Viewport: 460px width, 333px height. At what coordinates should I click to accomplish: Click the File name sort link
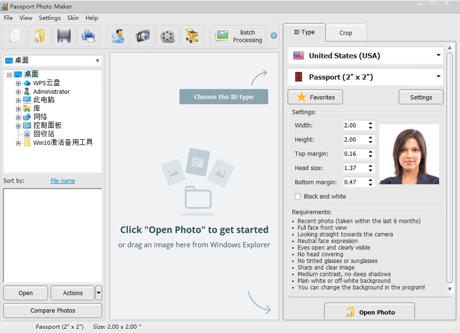[x=63, y=181]
